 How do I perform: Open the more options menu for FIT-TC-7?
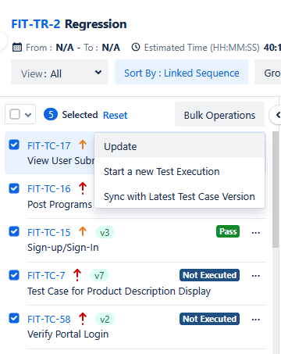[x=256, y=276]
